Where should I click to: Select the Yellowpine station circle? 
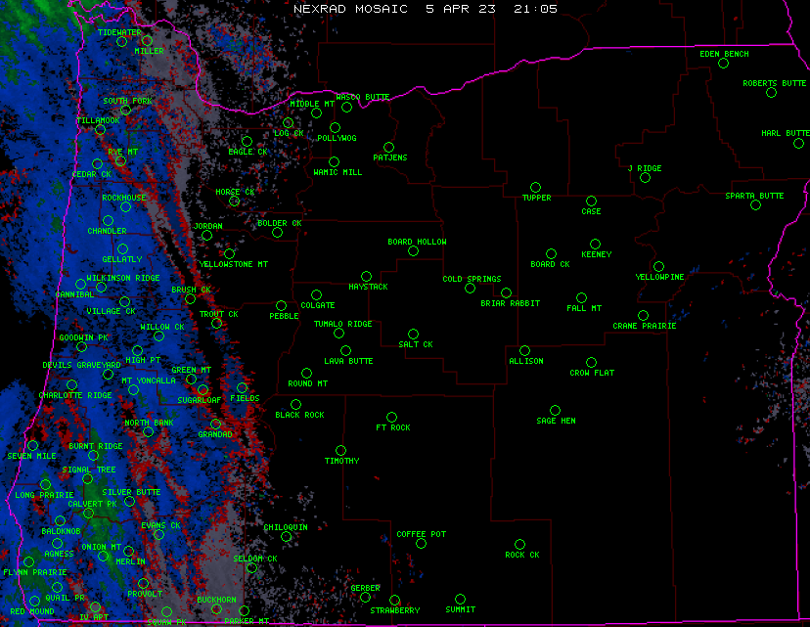click(658, 266)
